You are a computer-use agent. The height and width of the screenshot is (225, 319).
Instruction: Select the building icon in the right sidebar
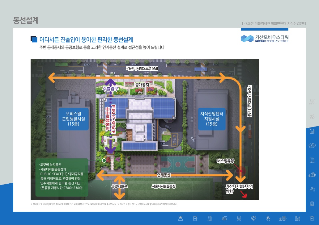click(x=312, y=160)
